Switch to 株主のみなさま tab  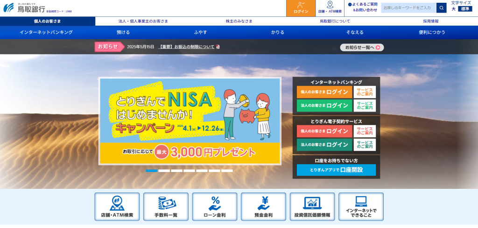[x=239, y=21]
